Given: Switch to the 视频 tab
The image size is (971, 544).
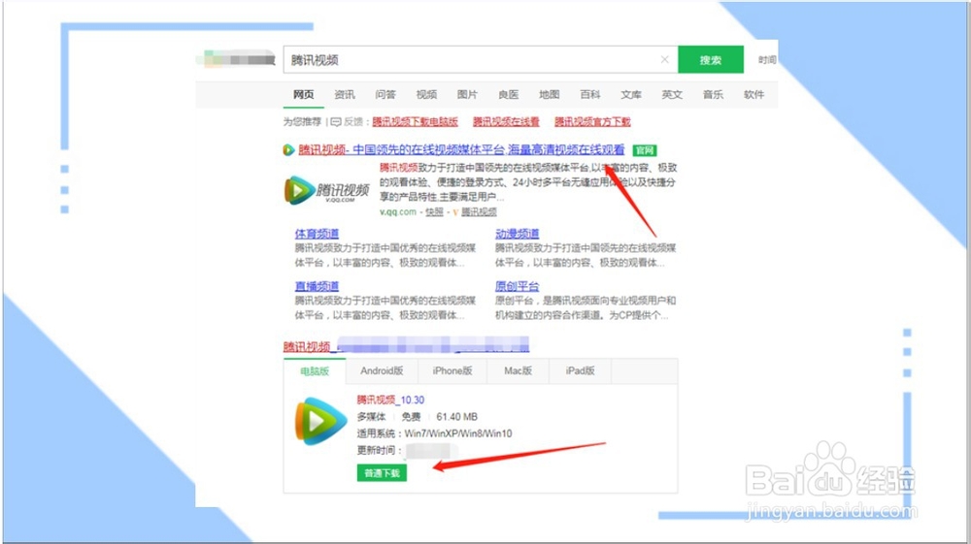Looking at the screenshot, I should [426, 95].
